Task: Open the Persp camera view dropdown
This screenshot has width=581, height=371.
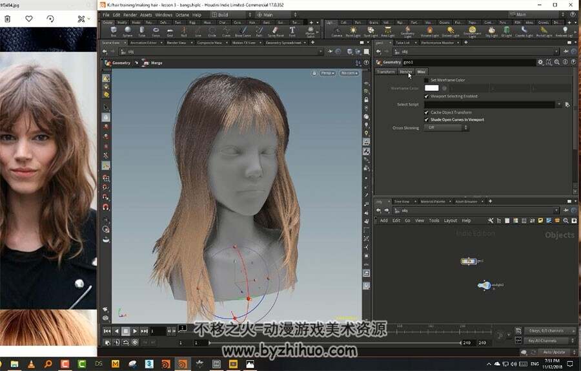Action: (x=327, y=73)
